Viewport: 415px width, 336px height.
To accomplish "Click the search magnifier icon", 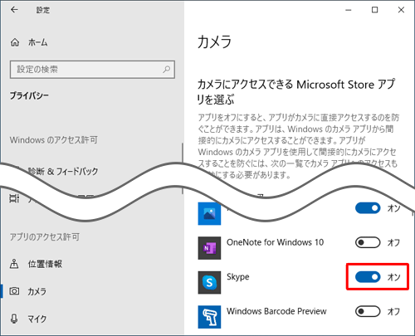I will coord(167,69).
